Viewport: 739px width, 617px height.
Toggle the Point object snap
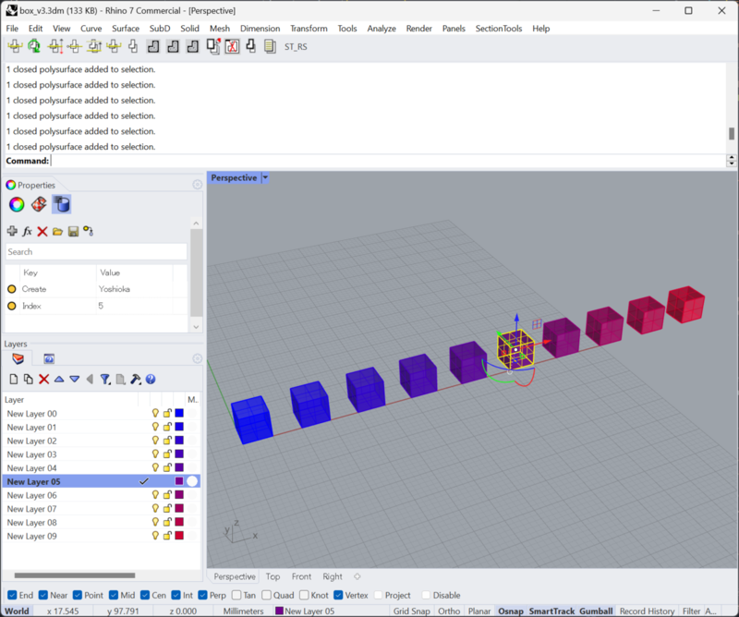tap(78, 595)
